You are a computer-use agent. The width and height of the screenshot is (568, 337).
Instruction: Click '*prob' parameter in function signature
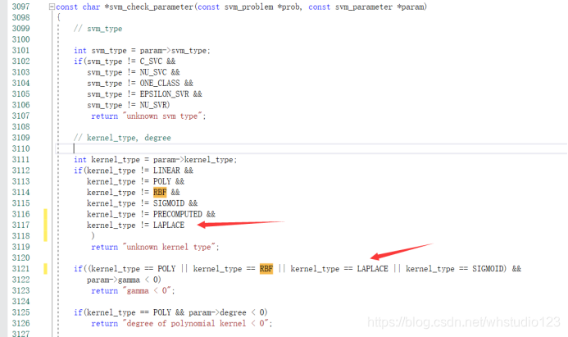click(289, 7)
